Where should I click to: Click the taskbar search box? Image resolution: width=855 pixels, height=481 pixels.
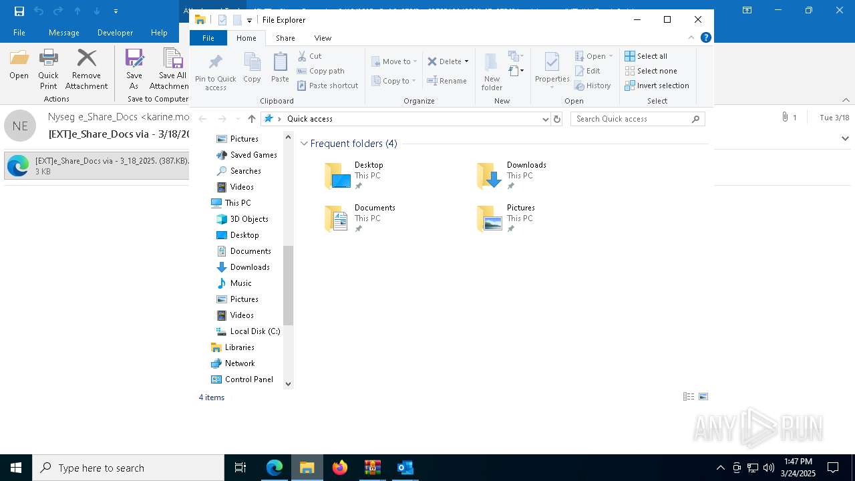click(128, 468)
